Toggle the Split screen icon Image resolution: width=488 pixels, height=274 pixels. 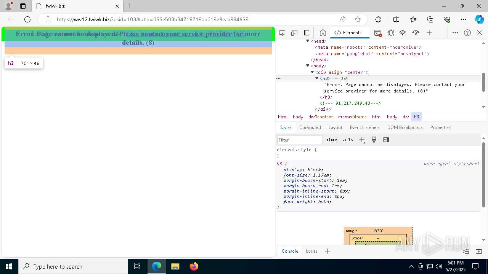coord(396,19)
